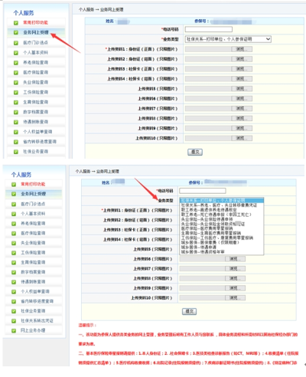Screen dimensions: 306x377
Task: Click the 提交 button below the open dropdown form
Action: pos(189,311)
